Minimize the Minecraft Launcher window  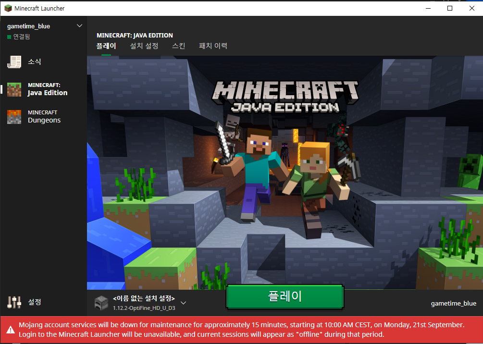(428, 8)
